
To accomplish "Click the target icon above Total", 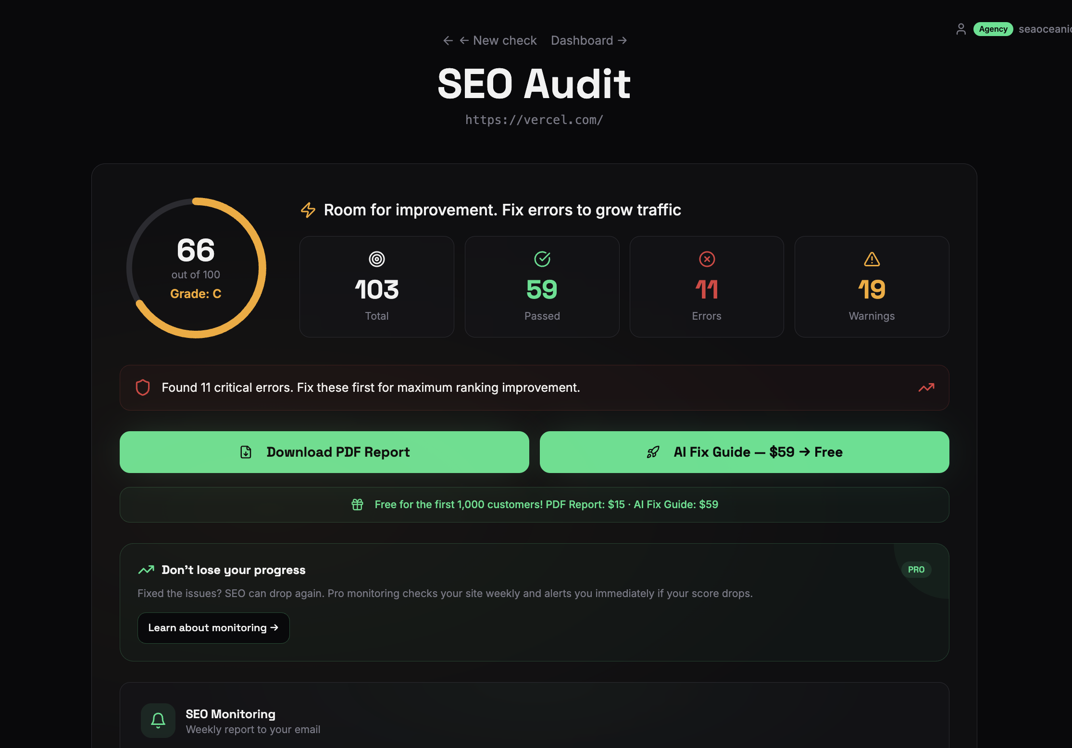I will click(376, 259).
